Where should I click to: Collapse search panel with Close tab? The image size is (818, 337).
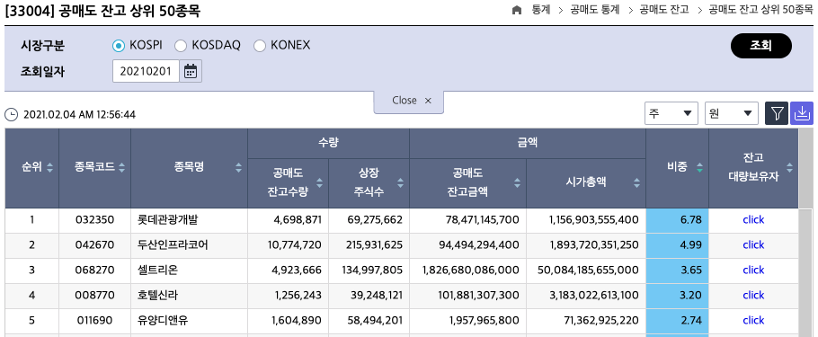point(408,101)
